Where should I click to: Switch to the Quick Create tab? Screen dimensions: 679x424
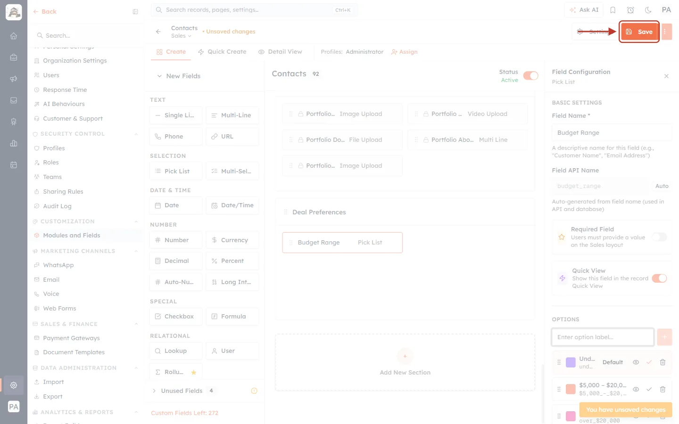(222, 52)
